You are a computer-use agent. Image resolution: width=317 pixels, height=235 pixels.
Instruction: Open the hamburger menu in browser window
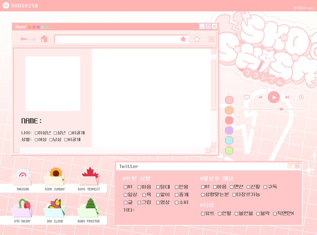(211, 39)
